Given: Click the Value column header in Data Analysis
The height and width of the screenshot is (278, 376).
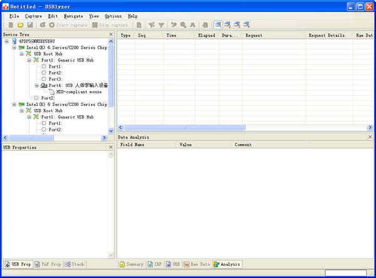Looking at the screenshot, I should (x=203, y=145).
